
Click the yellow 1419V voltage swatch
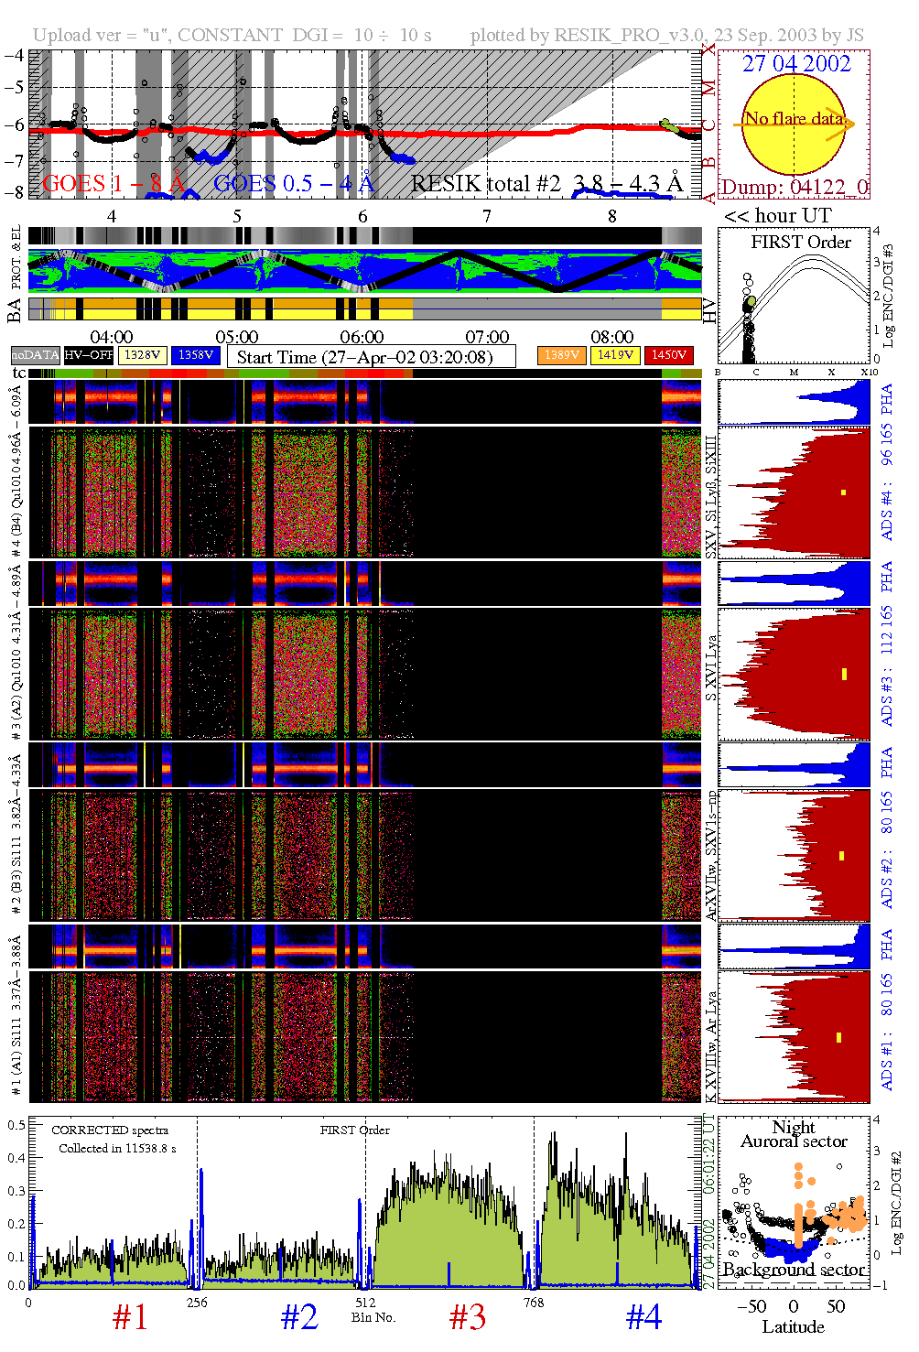pos(614,355)
